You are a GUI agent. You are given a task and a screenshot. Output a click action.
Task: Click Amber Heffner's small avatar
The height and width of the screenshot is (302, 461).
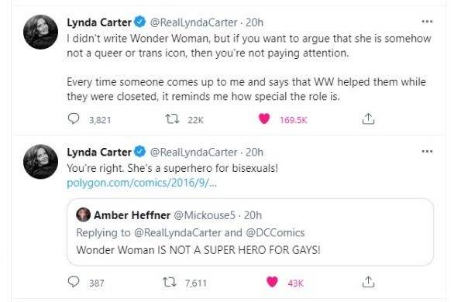(83, 214)
